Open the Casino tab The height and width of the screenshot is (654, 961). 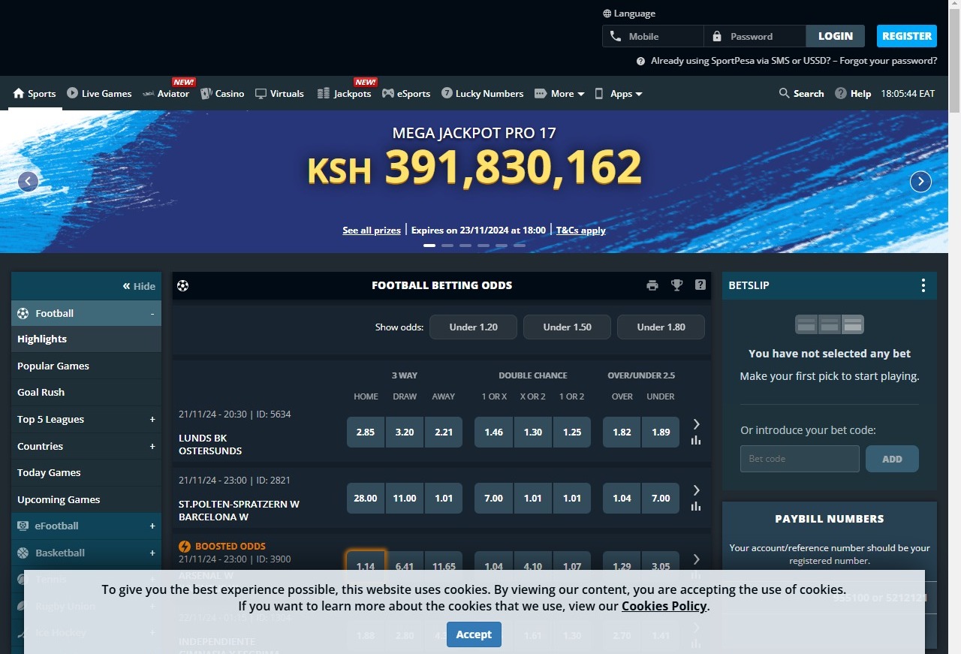[x=222, y=93]
